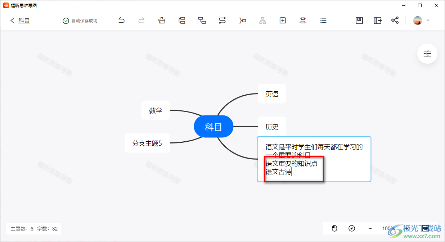Add a relationship line via toolbar icon
This screenshot has width=445, height=242.
tap(222, 20)
